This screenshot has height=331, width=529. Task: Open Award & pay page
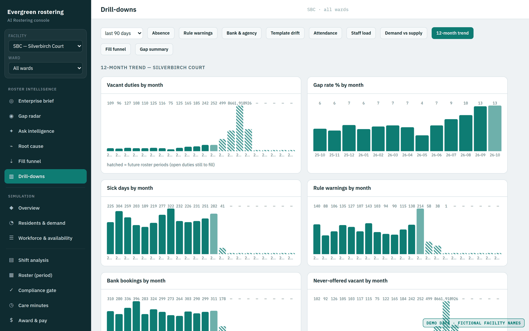(46, 320)
